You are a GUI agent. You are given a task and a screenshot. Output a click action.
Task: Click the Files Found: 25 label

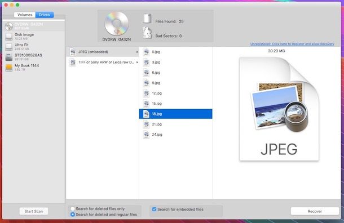coord(169,21)
